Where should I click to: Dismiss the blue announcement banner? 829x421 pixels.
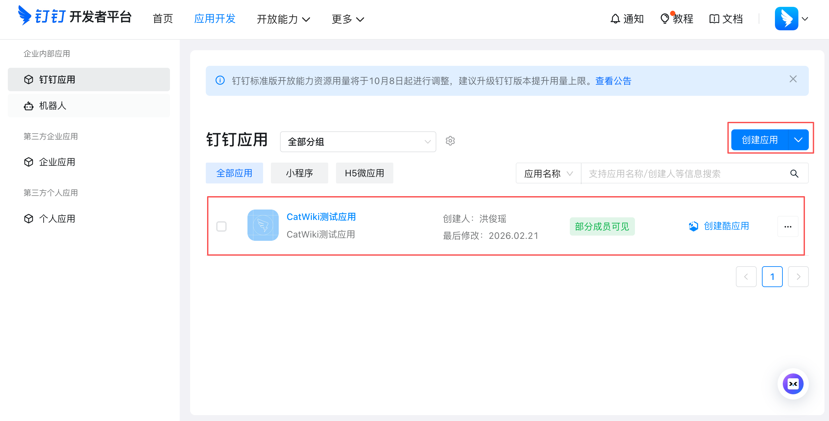tap(793, 79)
